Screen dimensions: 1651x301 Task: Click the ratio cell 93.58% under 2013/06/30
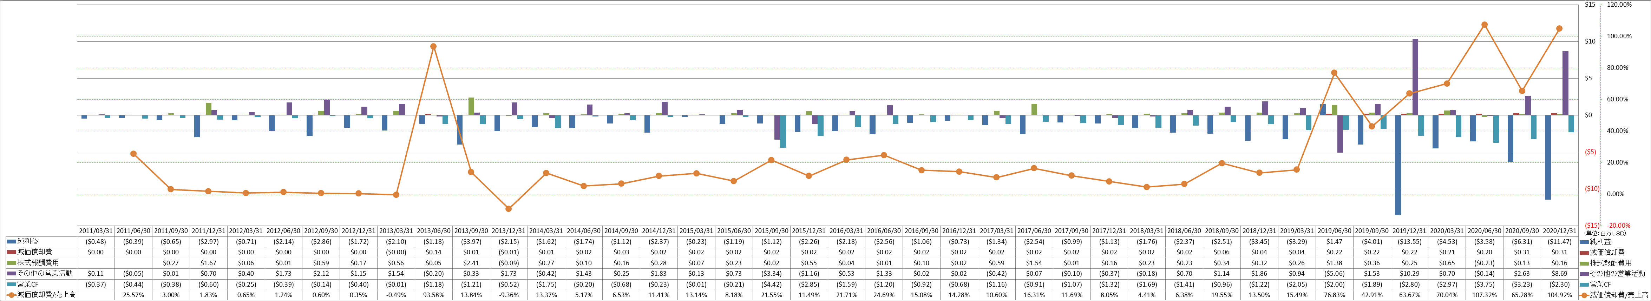coord(433,295)
